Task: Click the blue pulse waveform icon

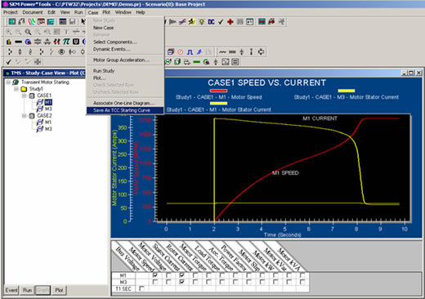Action: [190, 51]
